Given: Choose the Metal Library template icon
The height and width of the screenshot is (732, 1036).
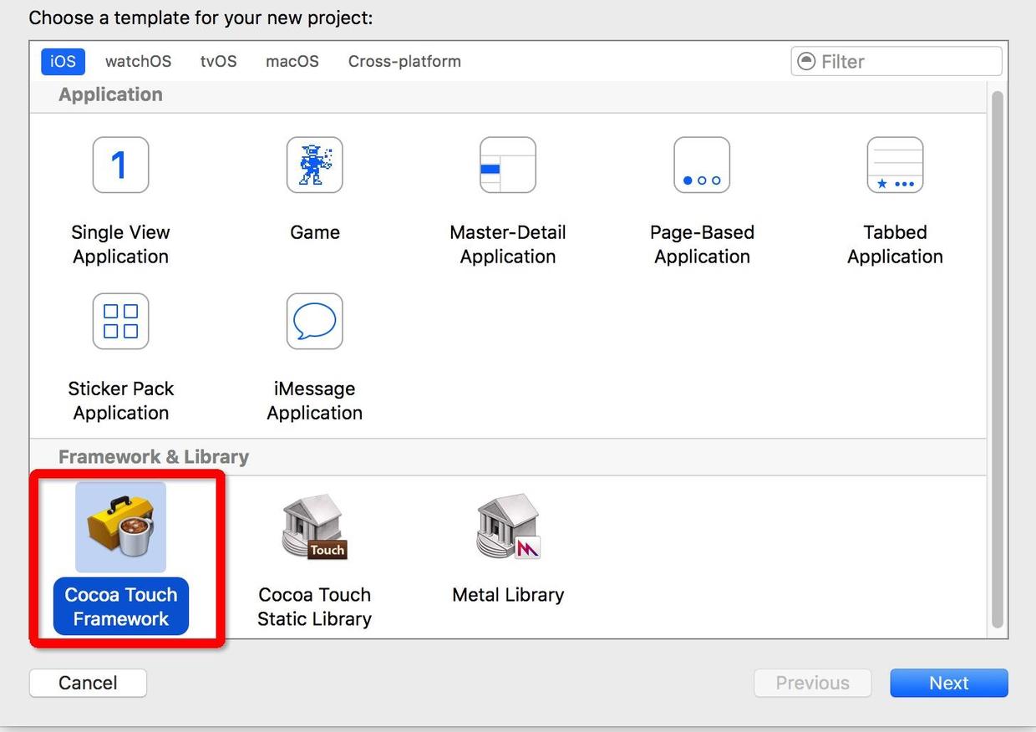Looking at the screenshot, I should tap(507, 526).
